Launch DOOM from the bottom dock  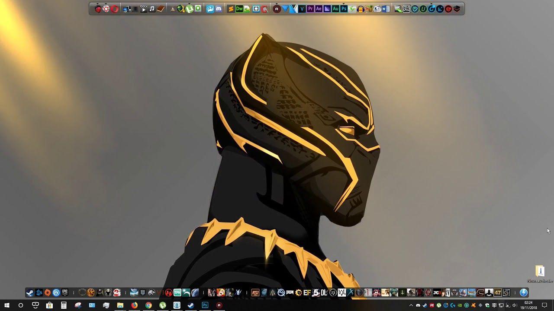coord(290,293)
